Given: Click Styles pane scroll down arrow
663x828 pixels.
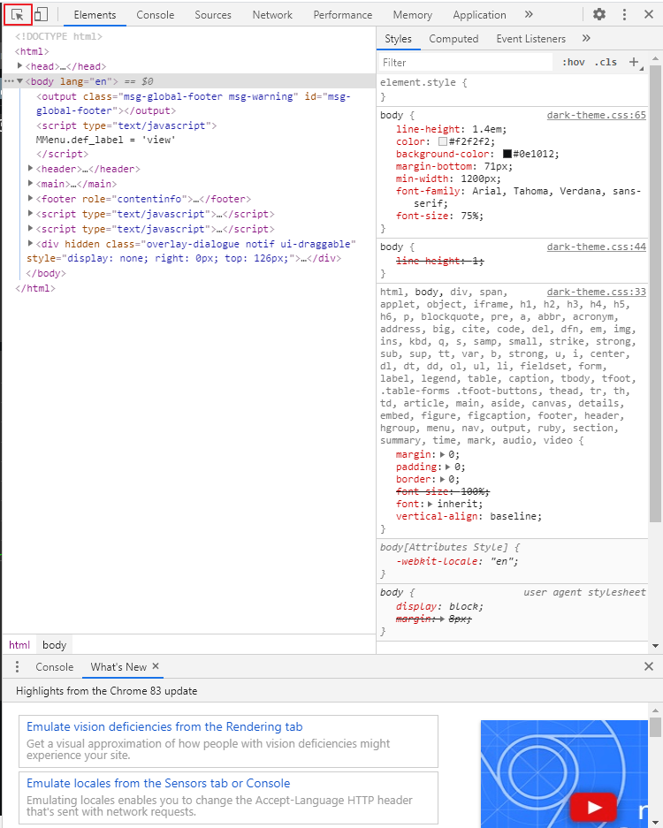Looking at the screenshot, I should point(655,645).
